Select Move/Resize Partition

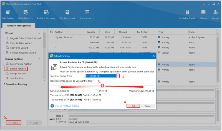pyautogui.click(x=21, y=64)
